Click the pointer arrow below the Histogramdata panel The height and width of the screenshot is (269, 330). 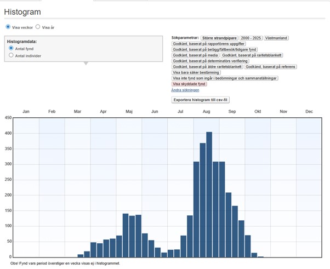coord(84,64)
